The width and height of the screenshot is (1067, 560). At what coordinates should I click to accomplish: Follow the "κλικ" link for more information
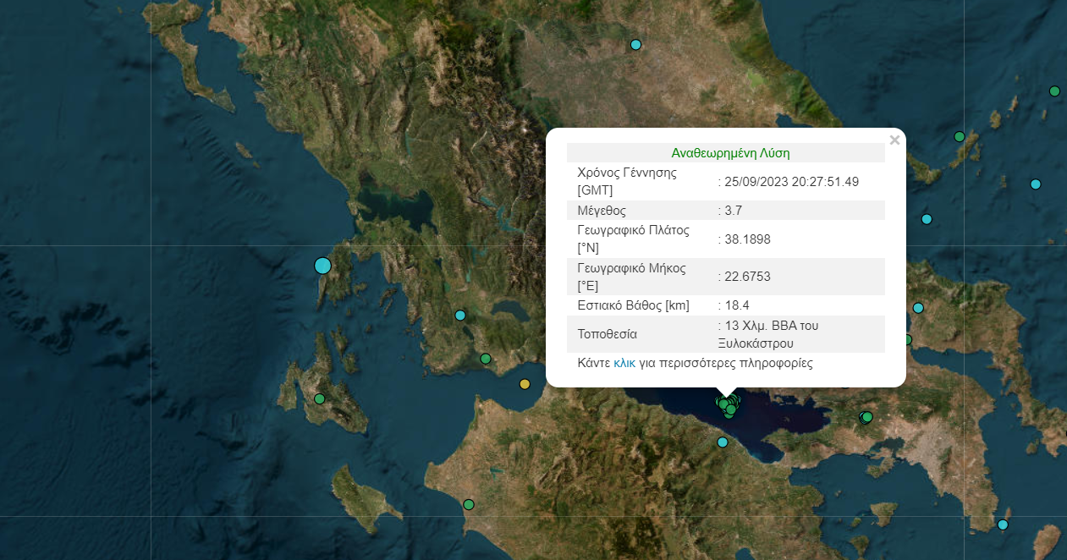[624, 363]
